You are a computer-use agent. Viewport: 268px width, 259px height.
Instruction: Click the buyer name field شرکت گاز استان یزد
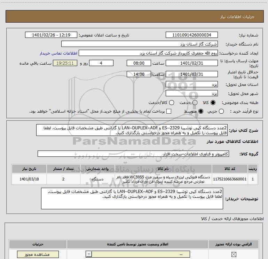[140, 44]
